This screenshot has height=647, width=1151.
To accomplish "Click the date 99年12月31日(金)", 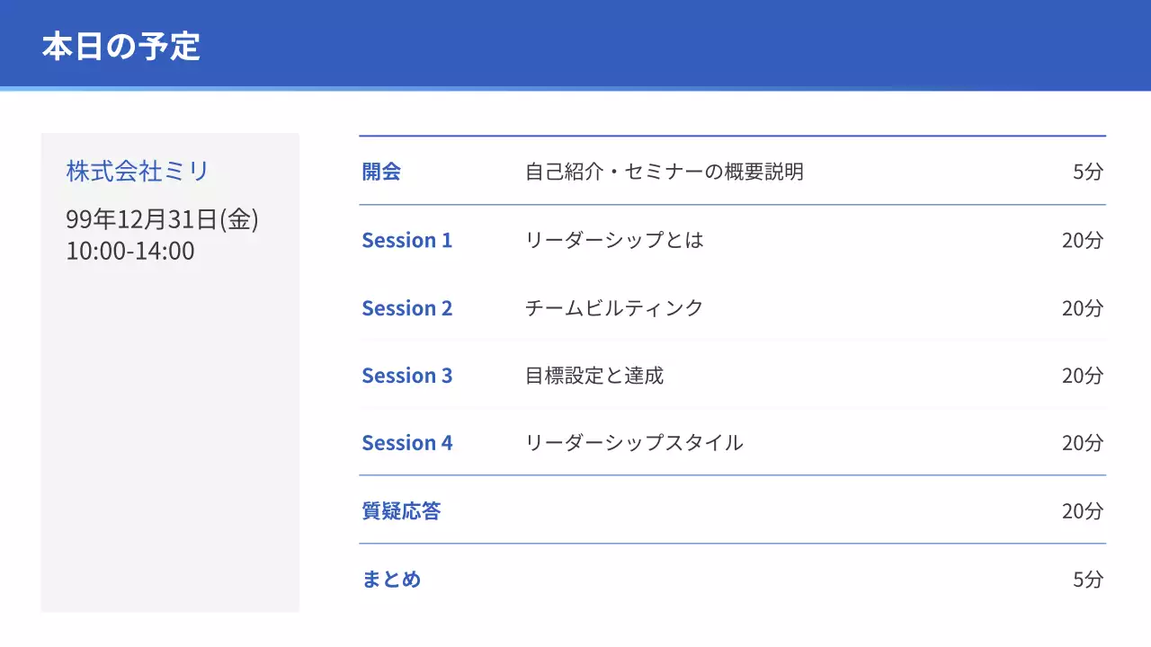I will 162,219.
